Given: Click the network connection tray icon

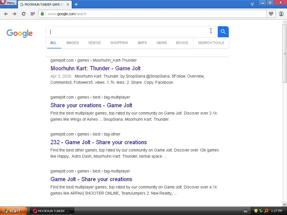Looking at the screenshot, I should pos(261,211).
